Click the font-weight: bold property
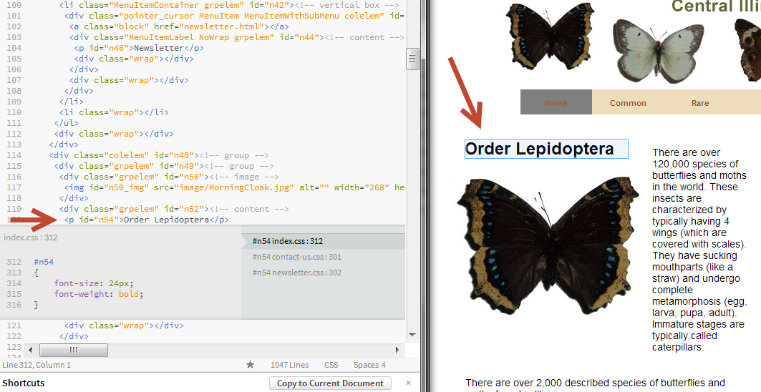 [99, 293]
